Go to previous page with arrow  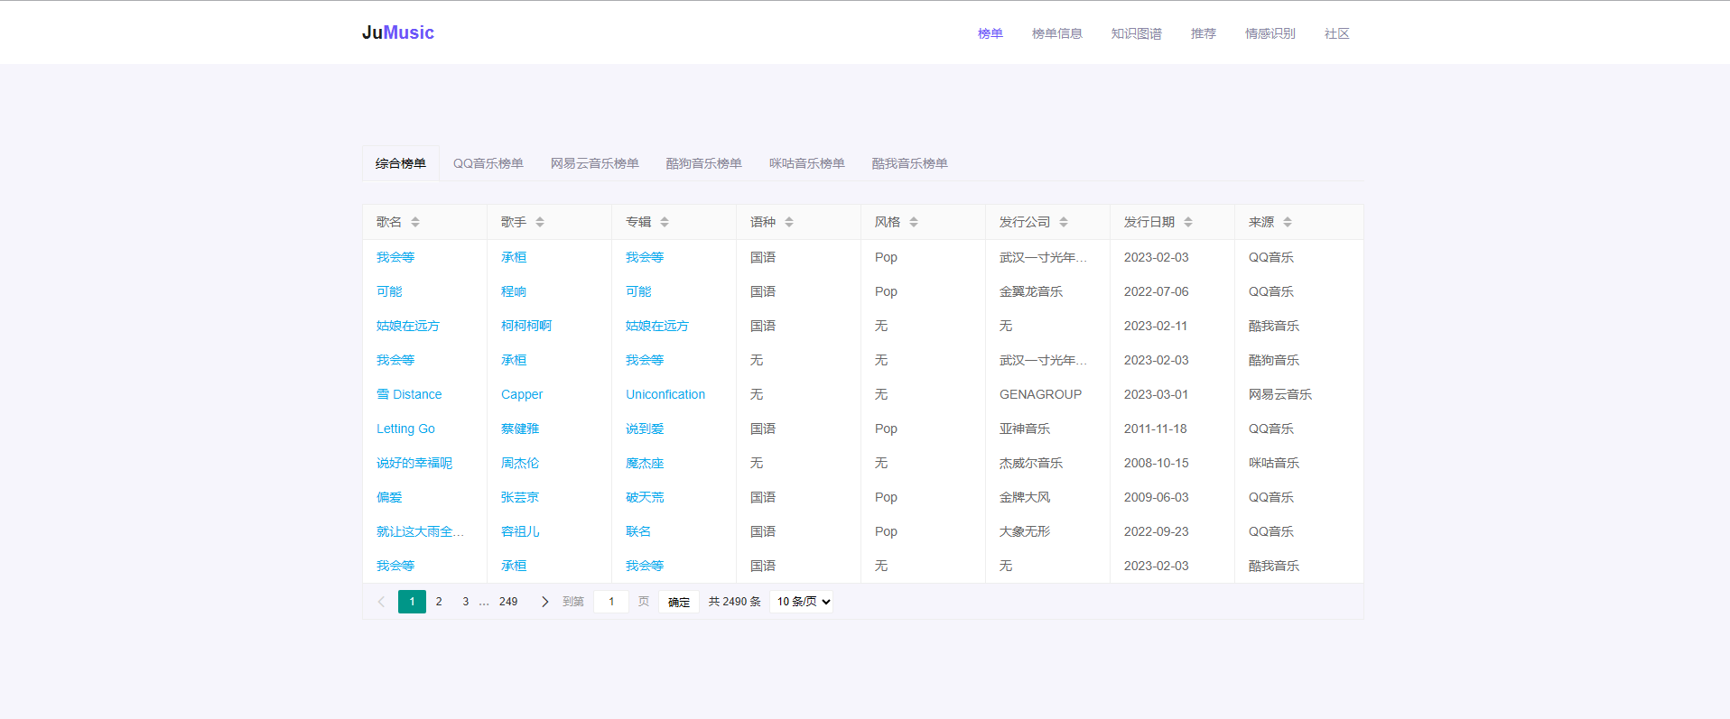point(381,602)
